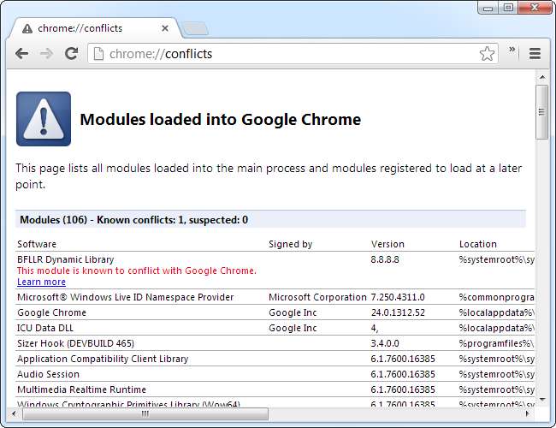Viewport: 556px width, 428px height.
Task: Select the chrome://conflicts tab
Action: pyautogui.click(x=94, y=28)
